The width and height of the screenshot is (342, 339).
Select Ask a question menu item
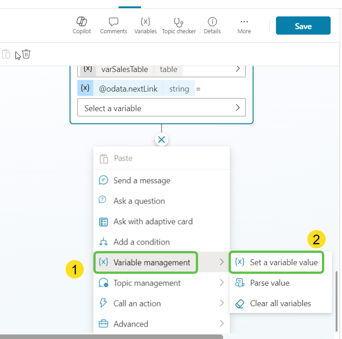tap(139, 201)
